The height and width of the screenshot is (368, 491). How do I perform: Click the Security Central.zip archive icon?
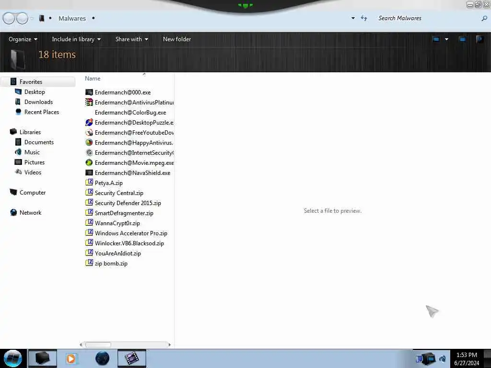coord(89,193)
